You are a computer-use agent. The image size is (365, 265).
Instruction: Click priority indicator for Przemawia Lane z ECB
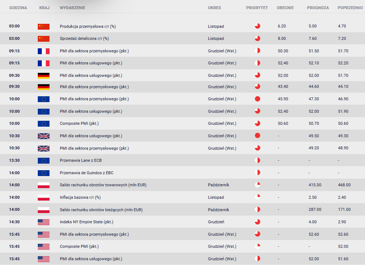click(258, 160)
